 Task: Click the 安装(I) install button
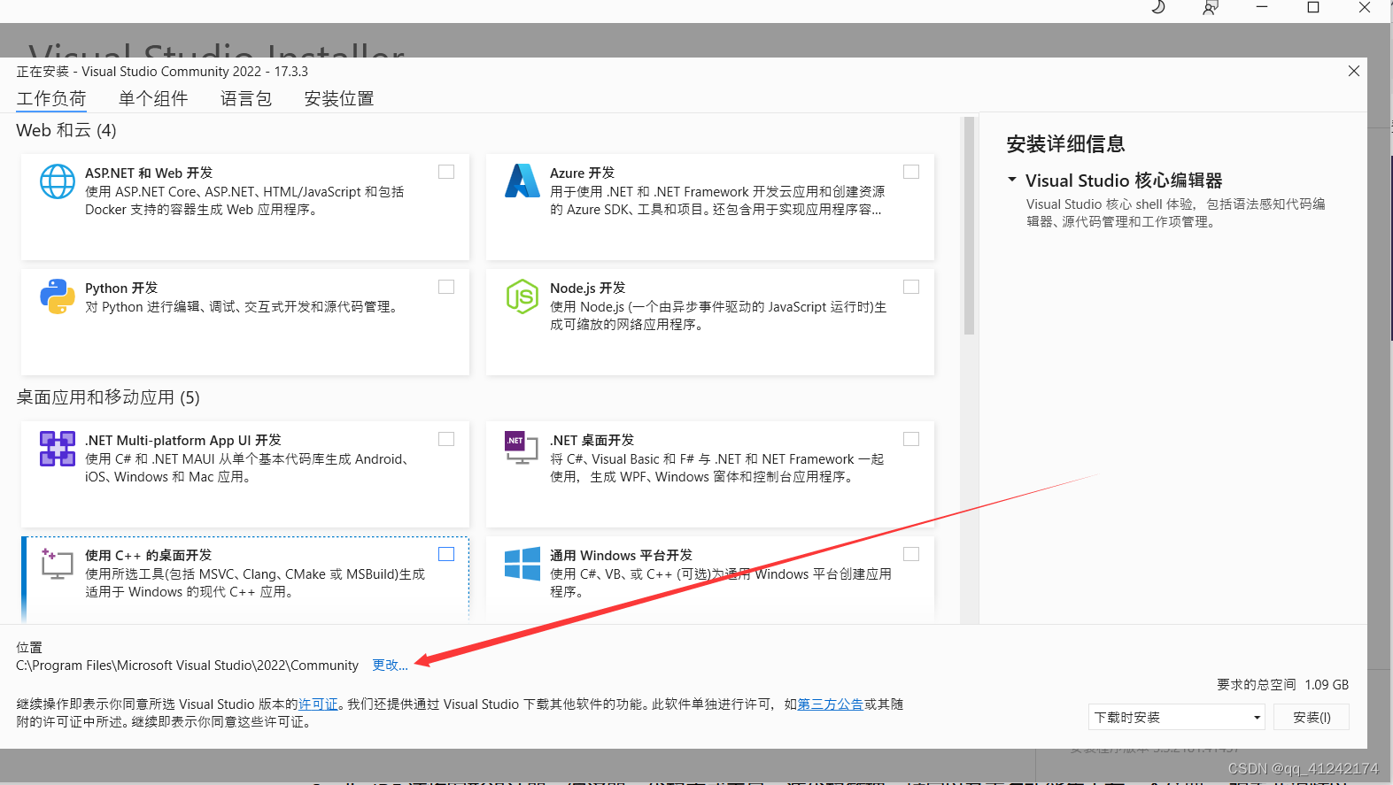[x=1312, y=717]
